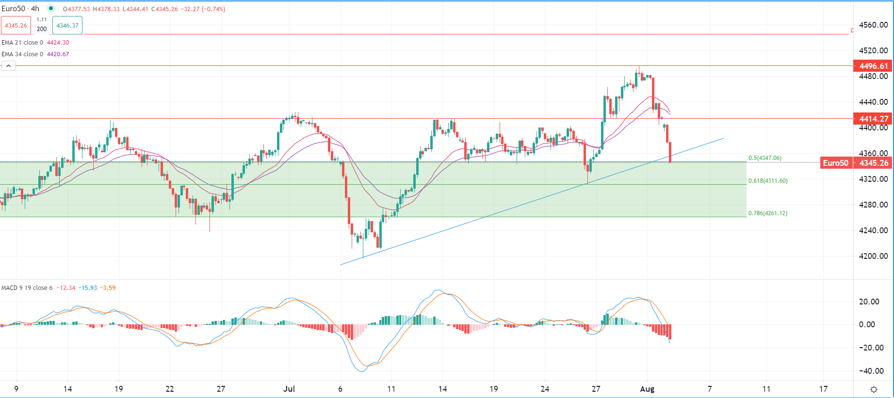This screenshot has width=894, height=398.
Task: Click the −40.00 mark on MACD scale
Action: (869, 371)
